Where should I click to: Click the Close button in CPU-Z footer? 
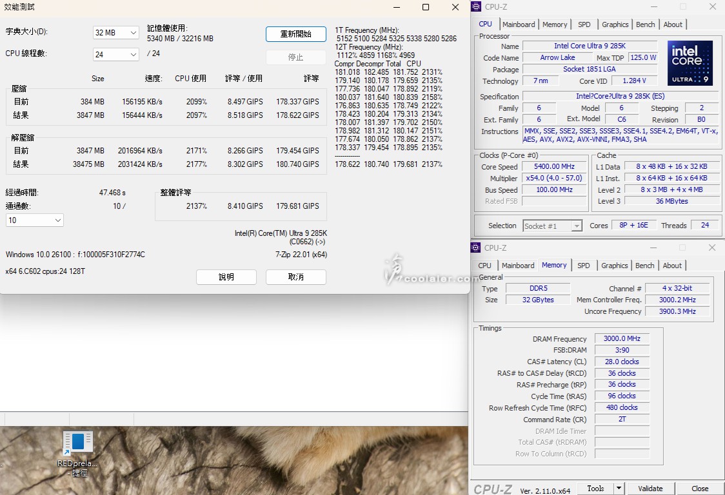[x=700, y=489]
